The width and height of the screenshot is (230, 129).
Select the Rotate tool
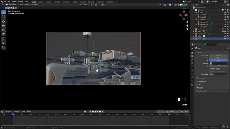pyautogui.click(x=3, y=25)
